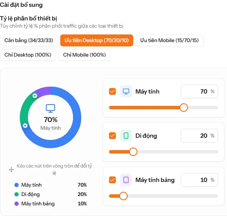Click the Máy tính percentage input showing 70
This screenshot has height=216, width=227.
pos(199,91)
